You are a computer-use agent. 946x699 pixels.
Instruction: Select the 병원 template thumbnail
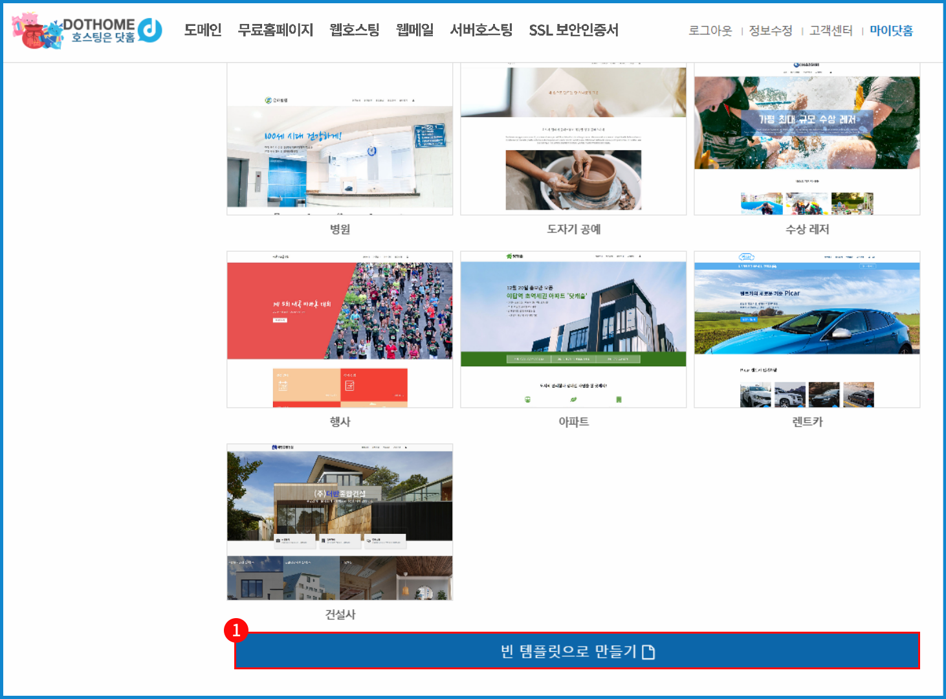coord(340,139)
